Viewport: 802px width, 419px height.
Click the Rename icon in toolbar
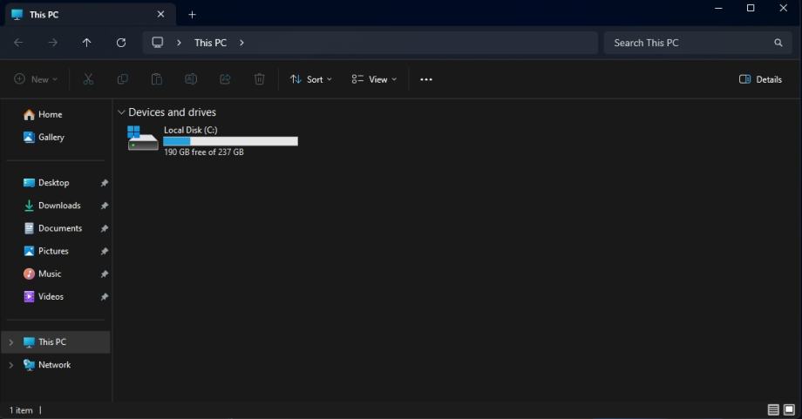[x=191, y=79]
